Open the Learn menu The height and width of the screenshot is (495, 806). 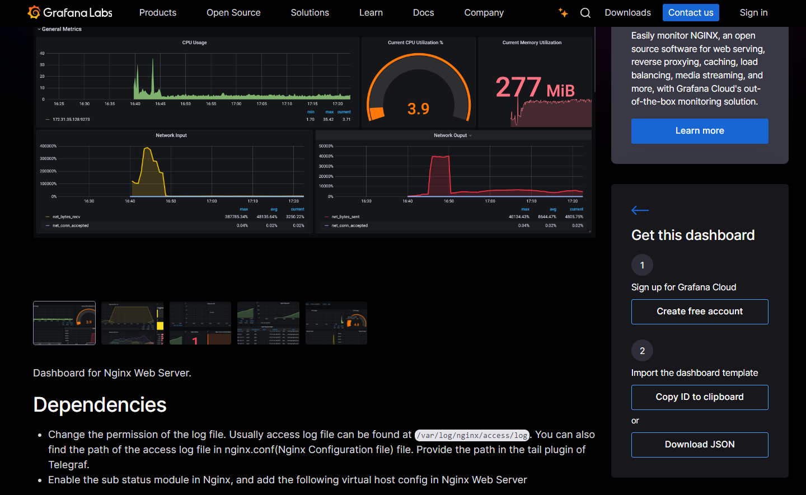coord(371,12)
